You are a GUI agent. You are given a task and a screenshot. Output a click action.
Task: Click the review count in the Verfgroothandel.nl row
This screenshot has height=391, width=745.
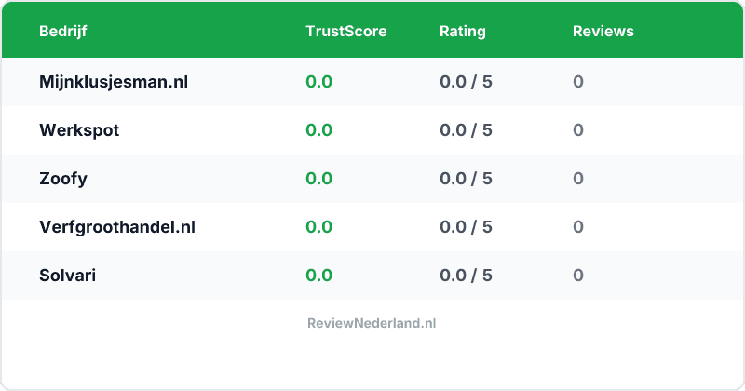click(x=578, y=227)
